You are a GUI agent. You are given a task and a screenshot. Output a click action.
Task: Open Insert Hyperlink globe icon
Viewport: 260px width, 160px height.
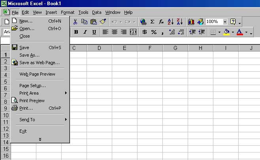(143, 22)
